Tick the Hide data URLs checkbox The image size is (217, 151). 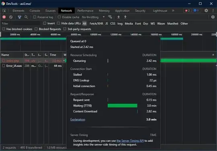(59, 23)
